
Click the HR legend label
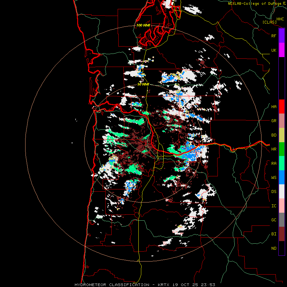click(x=274, y=149)
